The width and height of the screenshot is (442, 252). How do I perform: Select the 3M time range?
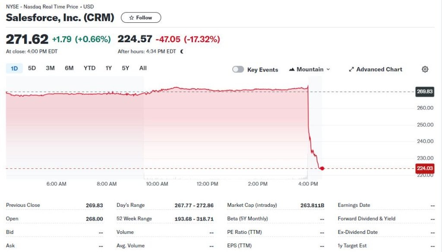50,68
